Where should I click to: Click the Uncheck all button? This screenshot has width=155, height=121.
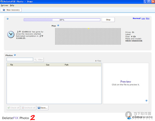28,108
